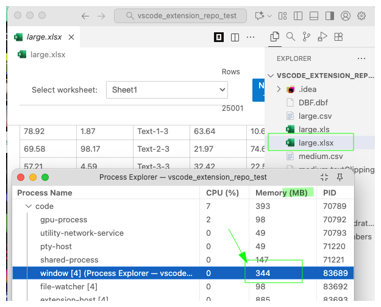The height and width of the screenshot is (307, 381).
Task: Click the command center search box
Action: point(180,16)
